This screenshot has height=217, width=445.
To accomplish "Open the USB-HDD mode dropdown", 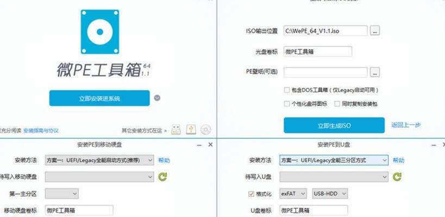I will (x=330, y=194).
